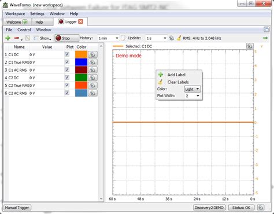Toggle Plot checkbox for C2 AC RMS
Viewport: 274px width, 214px height.
point(67,93)
